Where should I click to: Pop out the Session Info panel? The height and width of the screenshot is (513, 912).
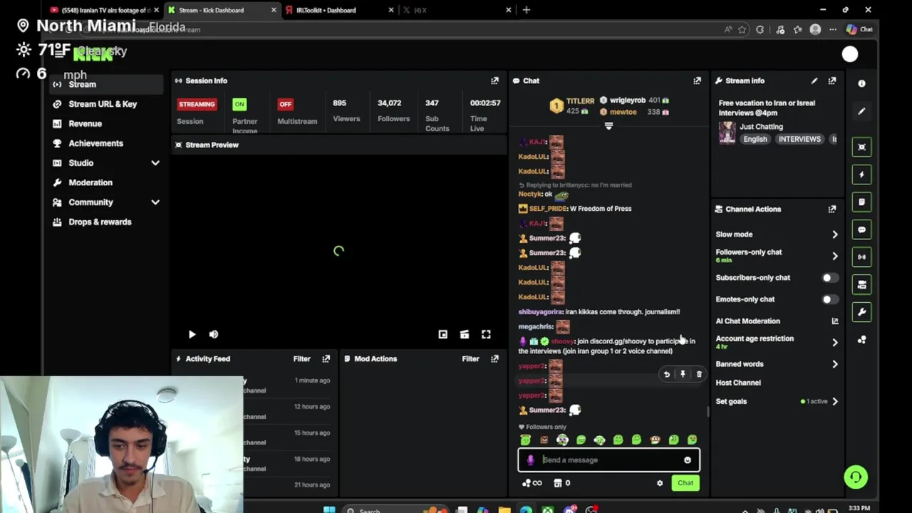pos(494,81)
